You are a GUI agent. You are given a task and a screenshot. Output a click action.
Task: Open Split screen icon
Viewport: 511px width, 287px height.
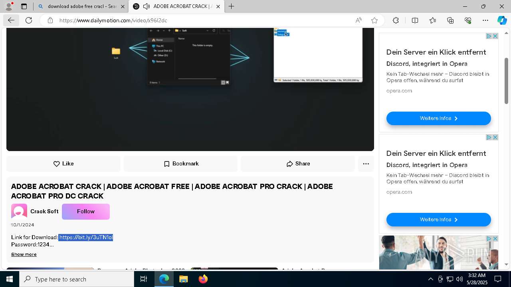tap(415, 20)
